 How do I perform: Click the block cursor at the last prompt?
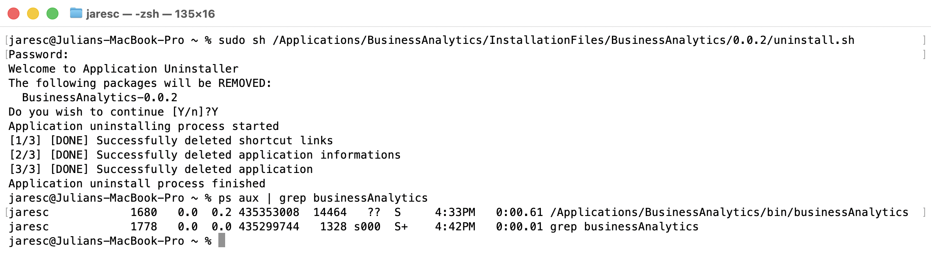coord(222,241)
